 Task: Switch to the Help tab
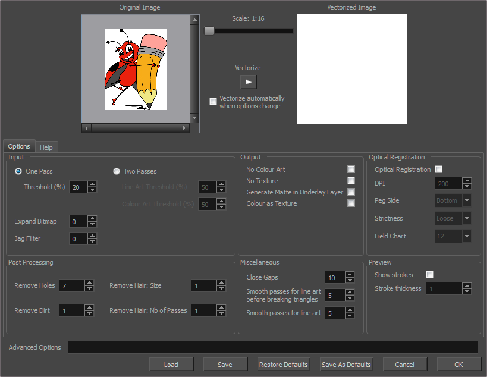46,147
